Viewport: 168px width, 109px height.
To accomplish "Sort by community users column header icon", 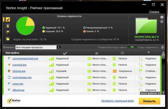I will click(x=97, y=53).
